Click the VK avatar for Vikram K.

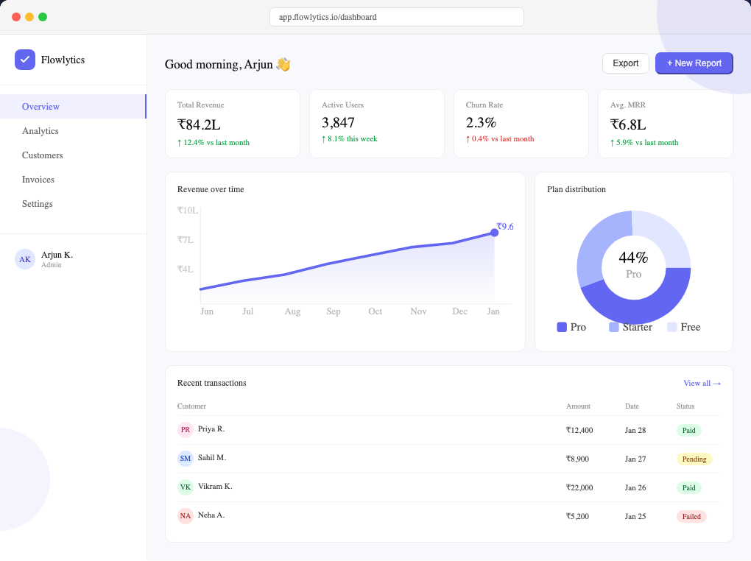click(x=186, y=487)
